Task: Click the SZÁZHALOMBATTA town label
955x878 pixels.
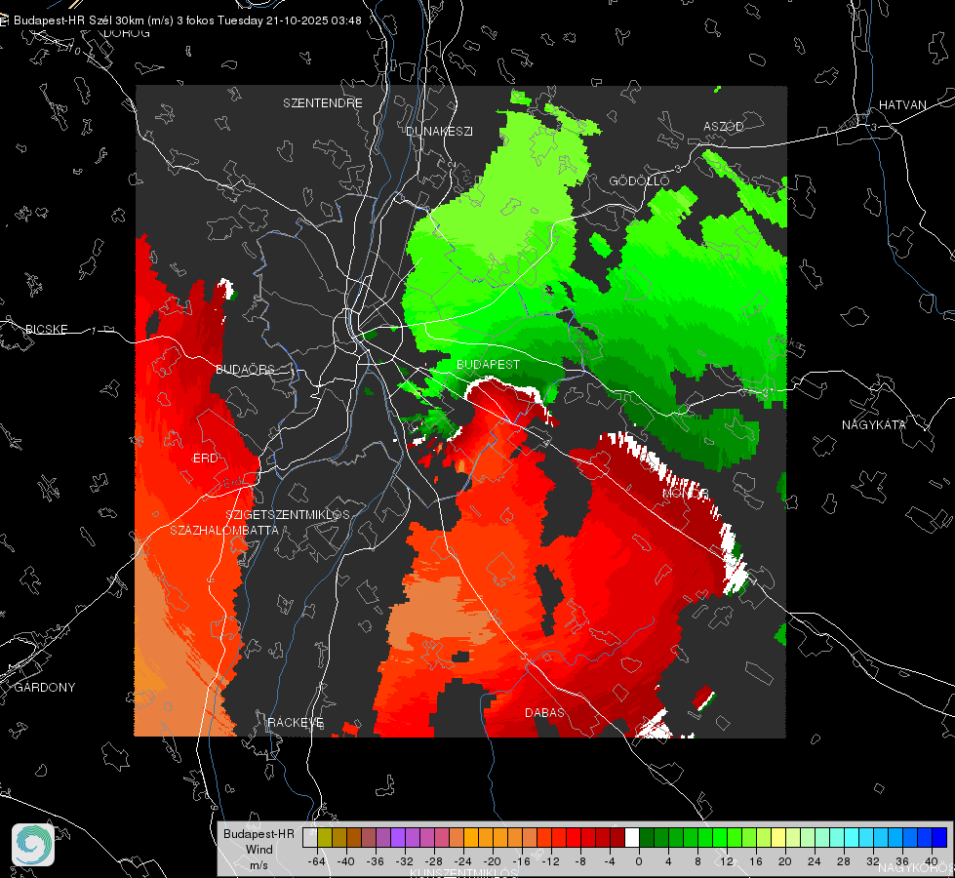Action: [x=224, y=530]
